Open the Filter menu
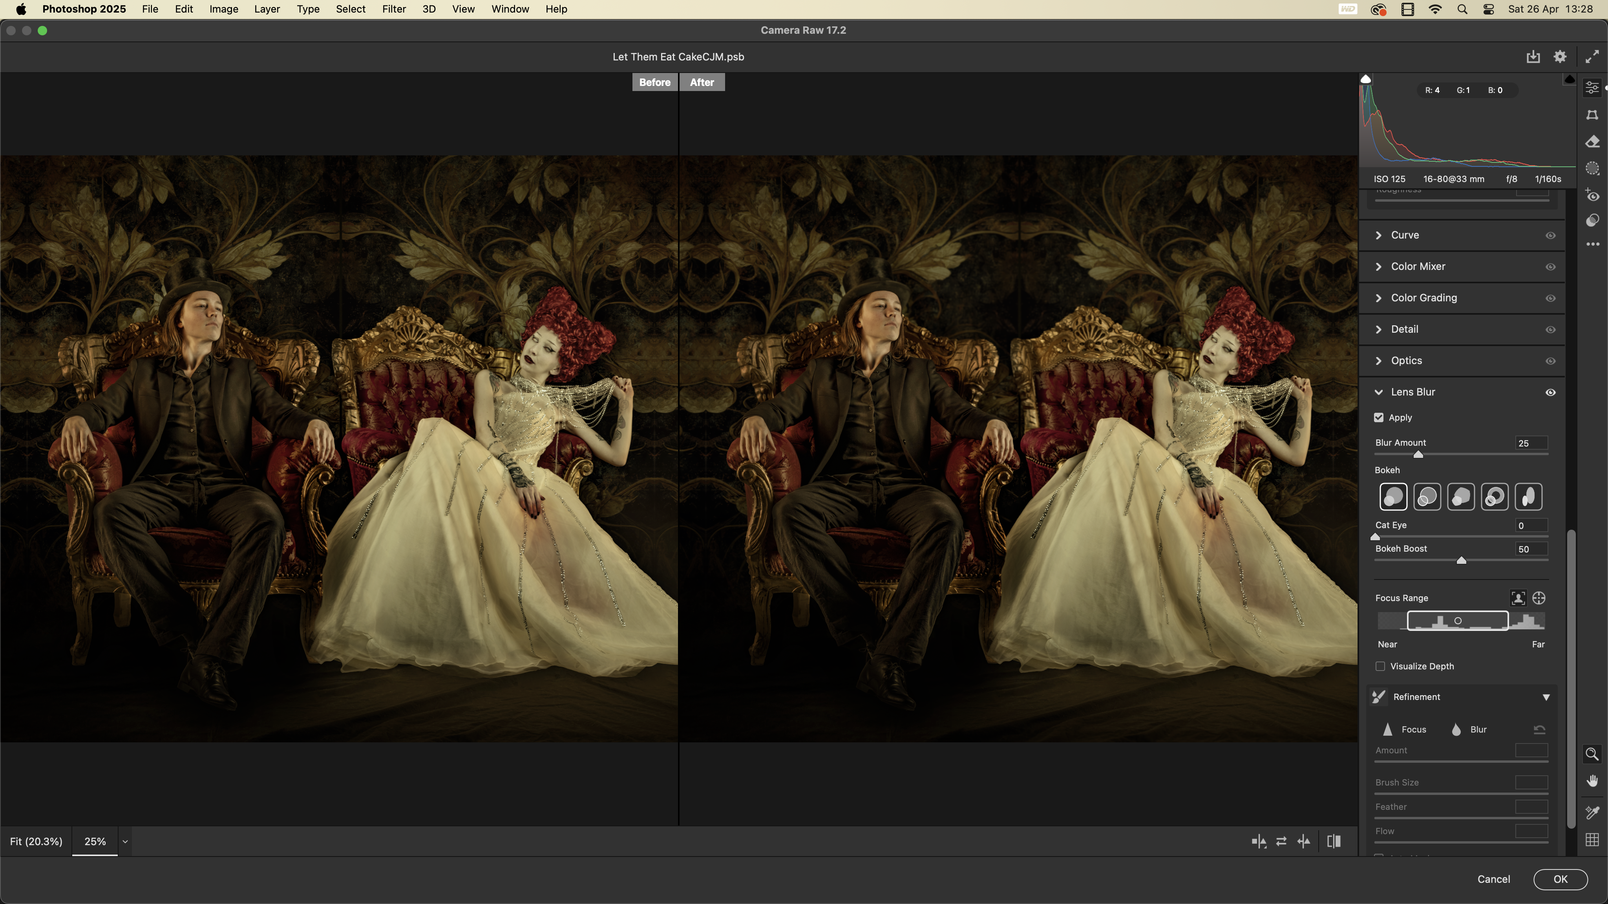The image size is (1608, 904). (x=394, y=9)
